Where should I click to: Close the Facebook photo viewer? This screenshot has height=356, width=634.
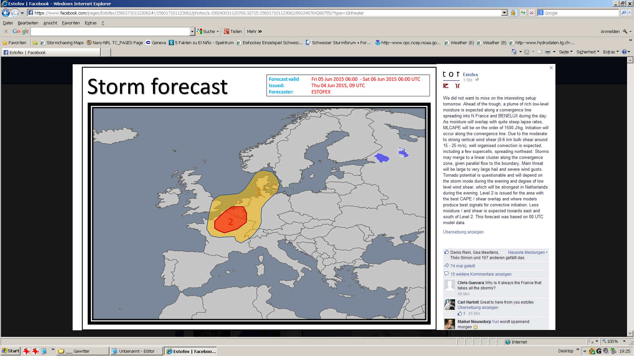(x=551, y=68)
